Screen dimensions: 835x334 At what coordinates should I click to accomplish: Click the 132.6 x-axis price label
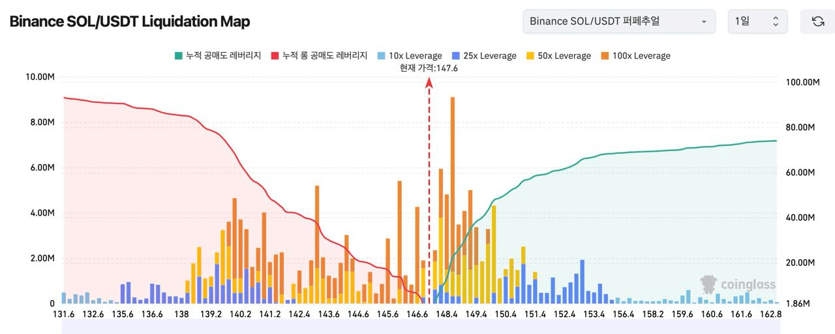(93, 314)
